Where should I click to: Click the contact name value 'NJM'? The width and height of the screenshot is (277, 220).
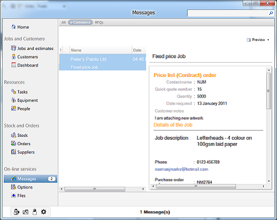click(x=202, y=82)
